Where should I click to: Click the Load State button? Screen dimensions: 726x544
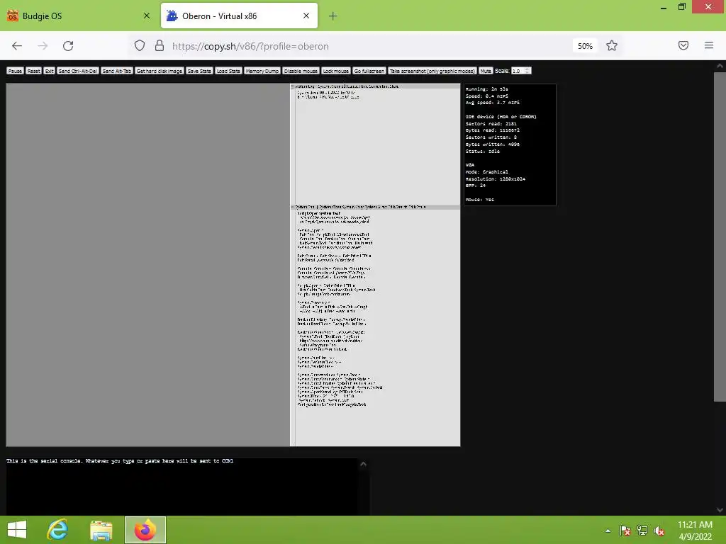228,71
